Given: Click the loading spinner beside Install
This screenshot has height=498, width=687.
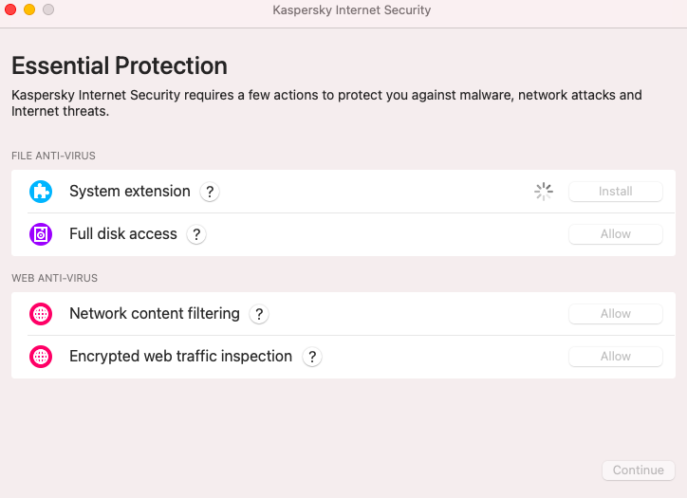Looking at the screenshot, I should pyautogui.click(x=544, y=192).
